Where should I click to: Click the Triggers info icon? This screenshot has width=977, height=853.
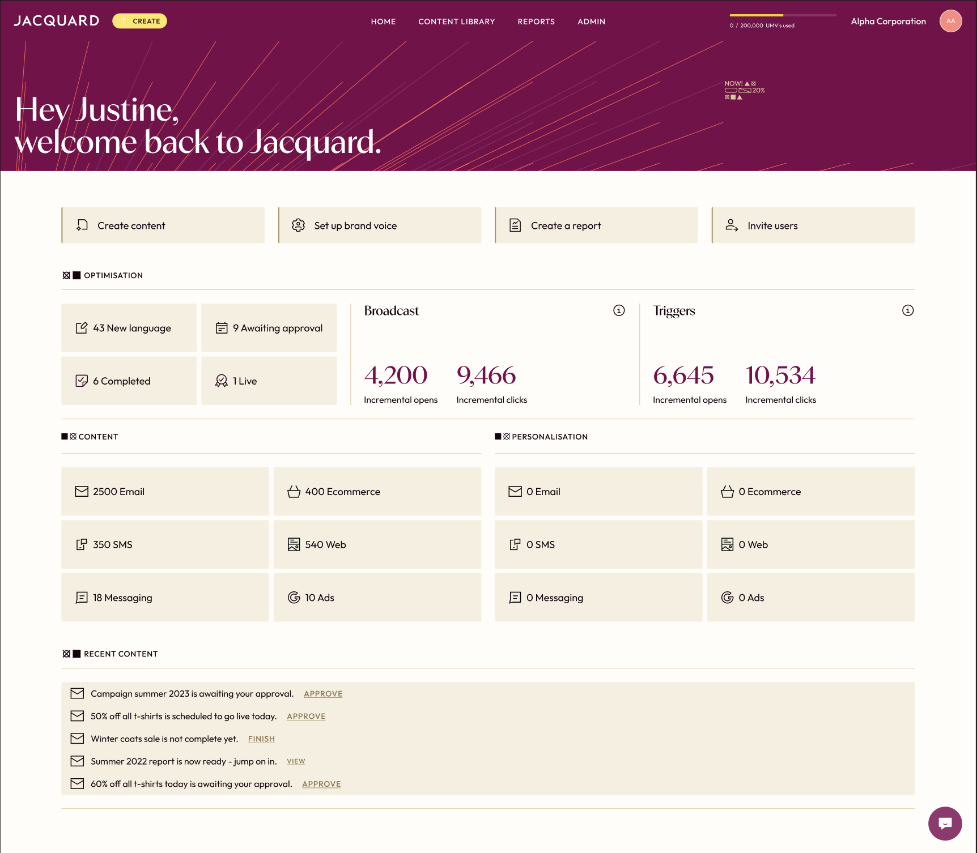pos(908,310)
